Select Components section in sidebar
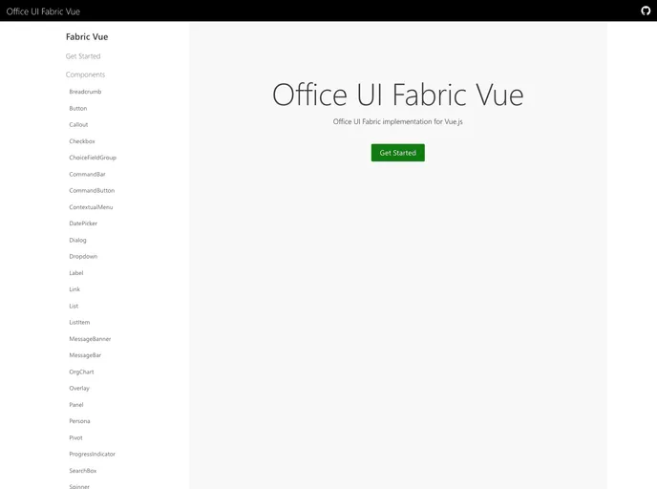Image resolution: width=657 pixels, height=489 pixels. pyautogui.click(x=86, y=74)
